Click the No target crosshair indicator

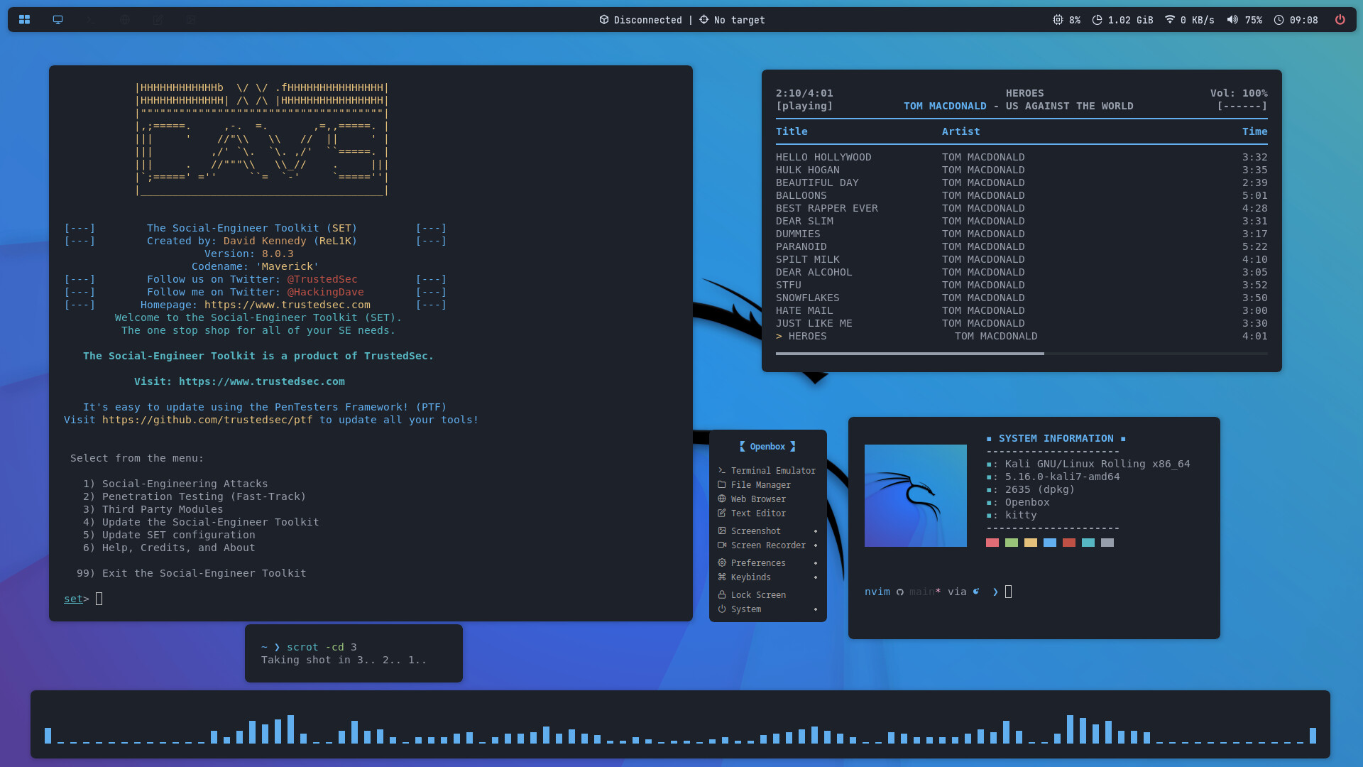pos(732,20)
